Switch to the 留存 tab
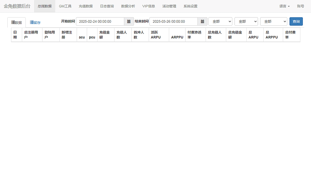311x181 pixels. coord(35,22)
